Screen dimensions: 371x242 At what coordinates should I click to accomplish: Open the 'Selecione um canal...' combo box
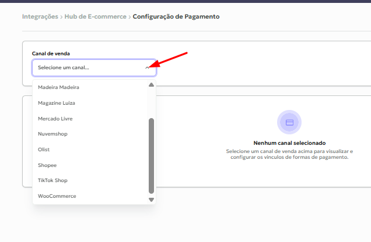94,67
